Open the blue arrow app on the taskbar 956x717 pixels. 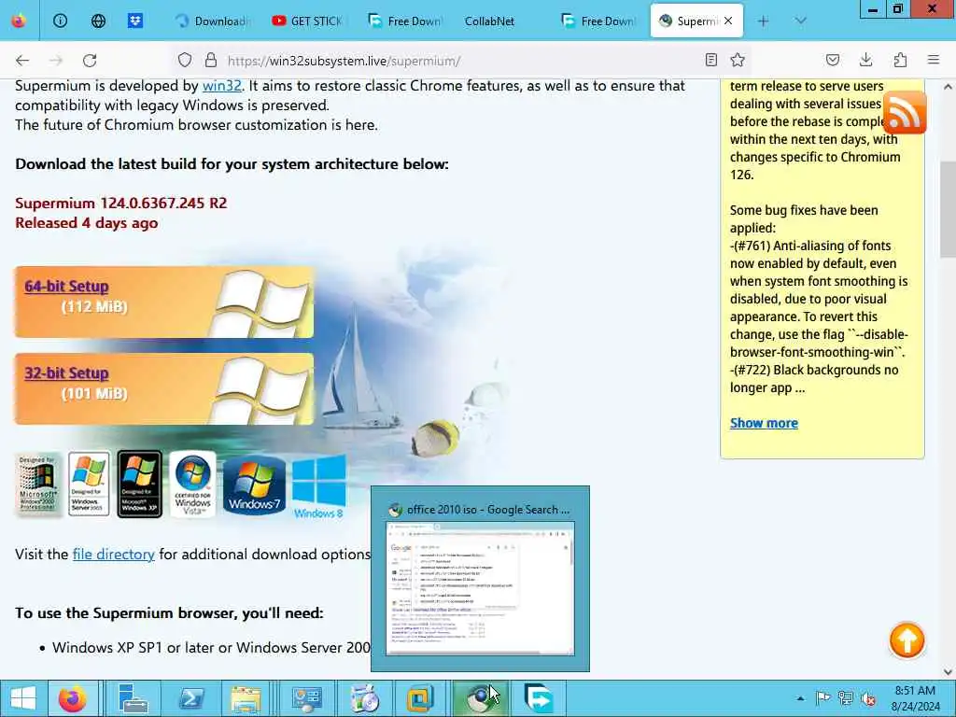pos(538,698)
